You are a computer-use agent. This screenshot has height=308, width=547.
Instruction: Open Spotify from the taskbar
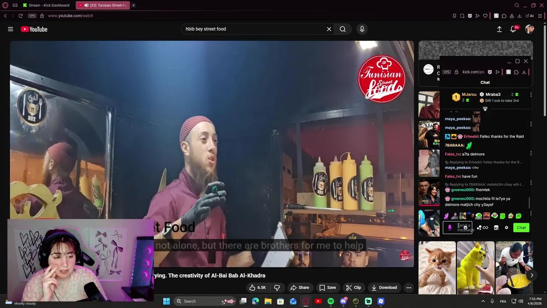(331, 301)
